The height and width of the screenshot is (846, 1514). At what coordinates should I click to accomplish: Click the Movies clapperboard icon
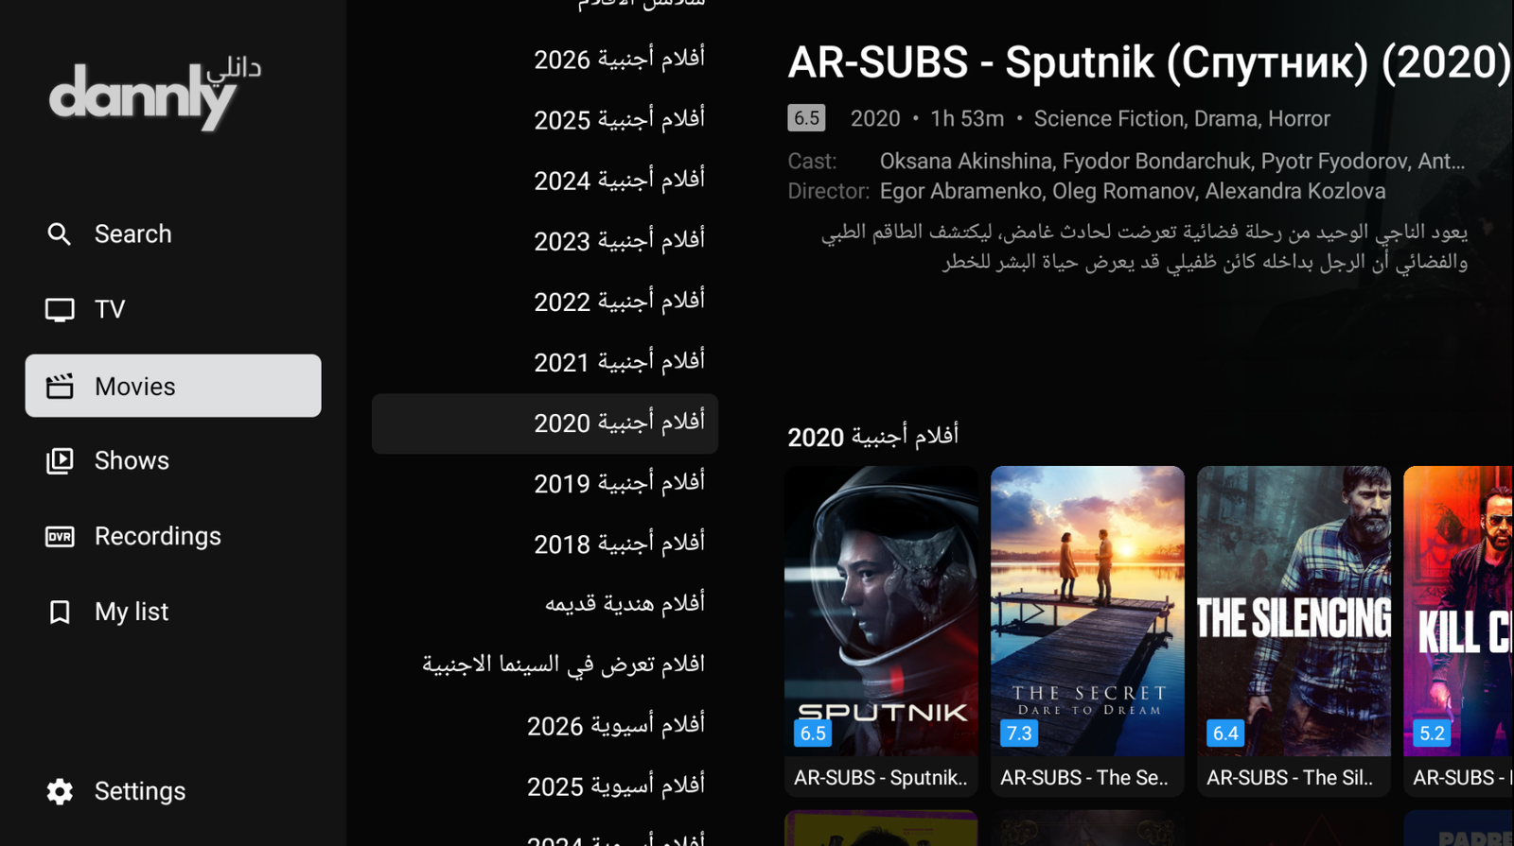pyautogui.click(x=60, y=387)
